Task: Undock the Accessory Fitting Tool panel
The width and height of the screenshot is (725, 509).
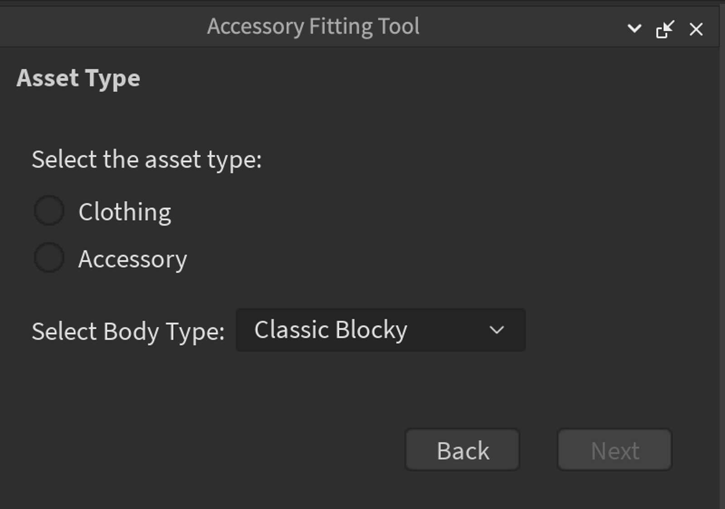Action: (665, 29)
